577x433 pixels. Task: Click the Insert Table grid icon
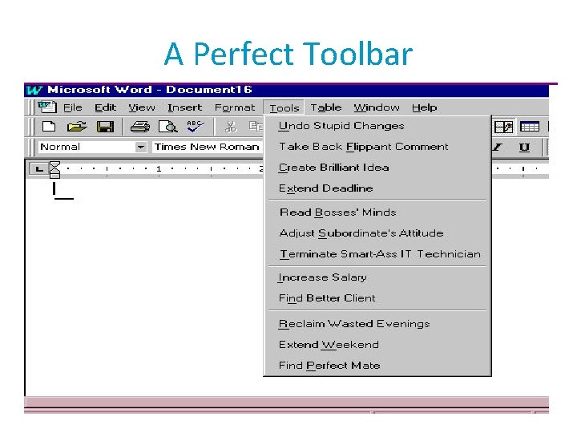(530, 127)
